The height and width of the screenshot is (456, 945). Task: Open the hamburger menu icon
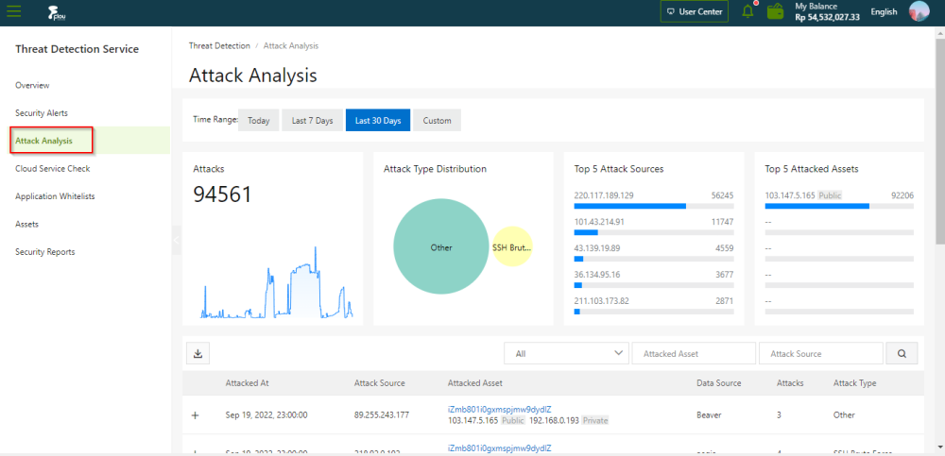tap(14, 11)
